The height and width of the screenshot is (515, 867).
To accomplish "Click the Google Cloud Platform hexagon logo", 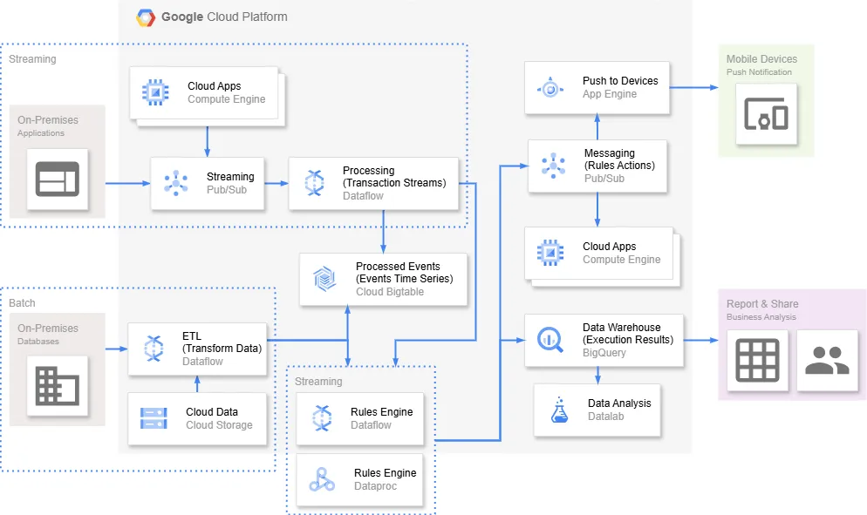I will pos(146,17).
